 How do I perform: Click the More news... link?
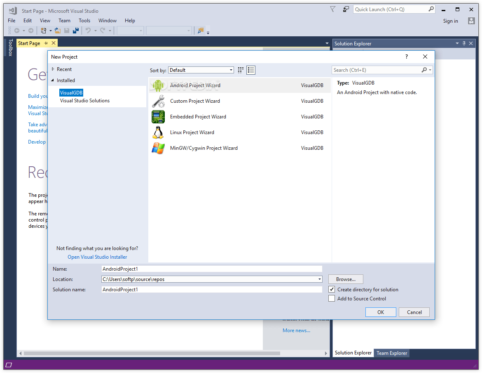[x=296, y=331]
